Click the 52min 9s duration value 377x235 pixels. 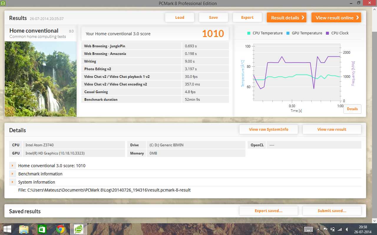coord(192,100)
